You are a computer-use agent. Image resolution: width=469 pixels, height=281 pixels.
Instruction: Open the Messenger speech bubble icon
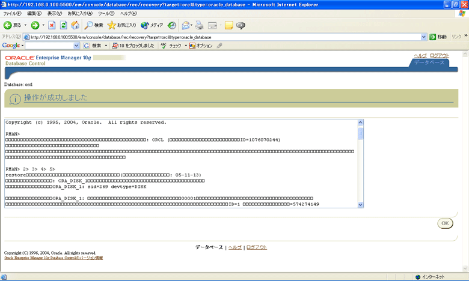[241, 26]
